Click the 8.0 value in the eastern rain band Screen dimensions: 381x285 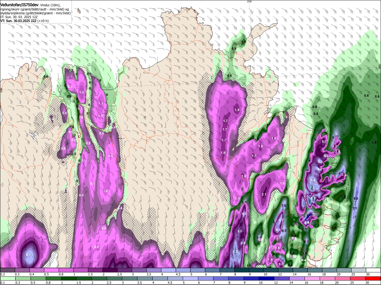point(355,198)
